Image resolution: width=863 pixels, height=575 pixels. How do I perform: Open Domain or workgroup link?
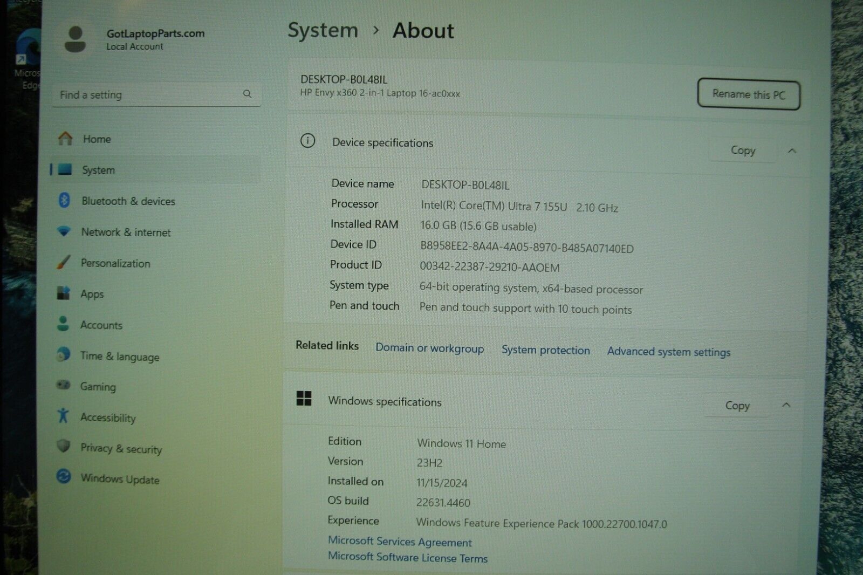click(x=429, y=348)
